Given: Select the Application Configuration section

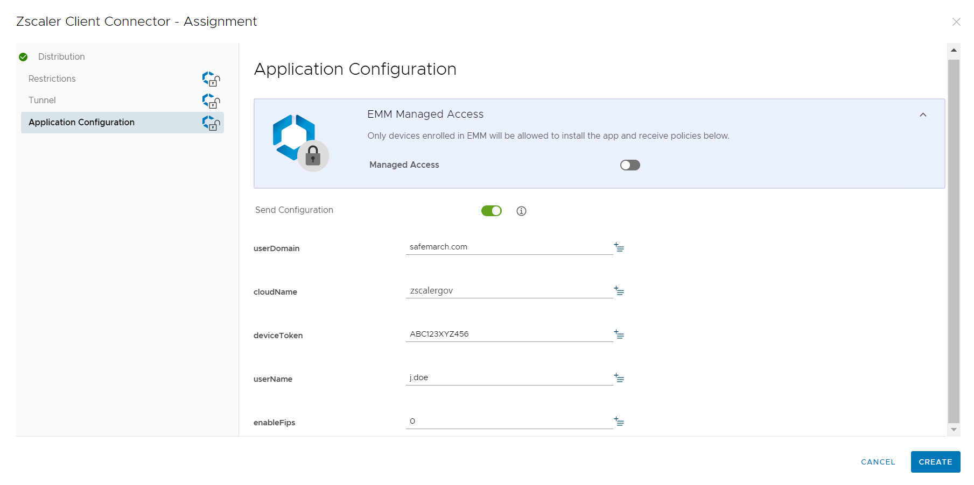Looking at the screenshot, I should (122, 123).
